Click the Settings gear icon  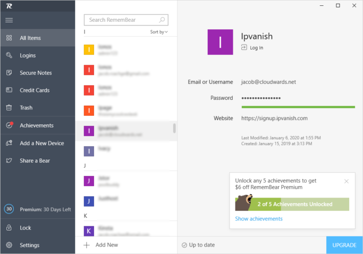coord(9,245)
